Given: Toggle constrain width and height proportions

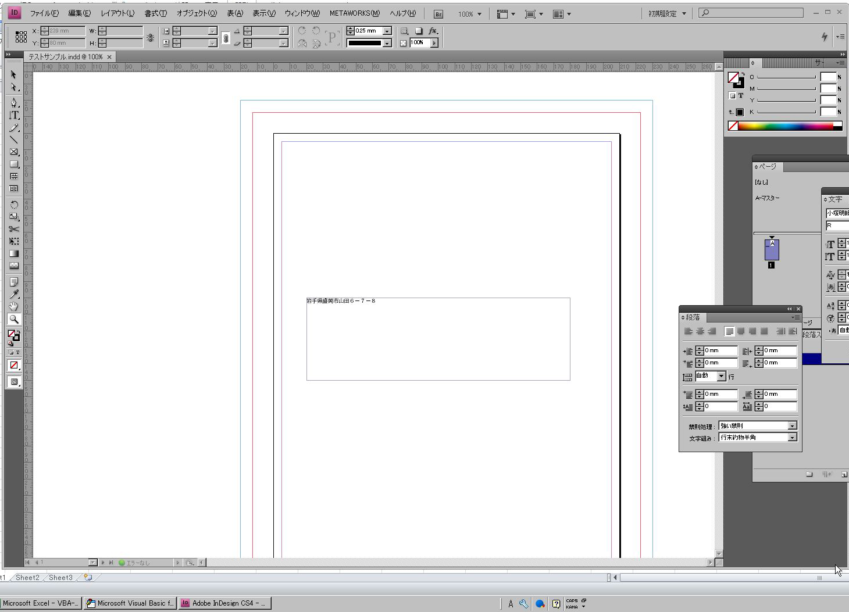Looking at the screenshot, I should pyautogui.click(x=150, y=37).
